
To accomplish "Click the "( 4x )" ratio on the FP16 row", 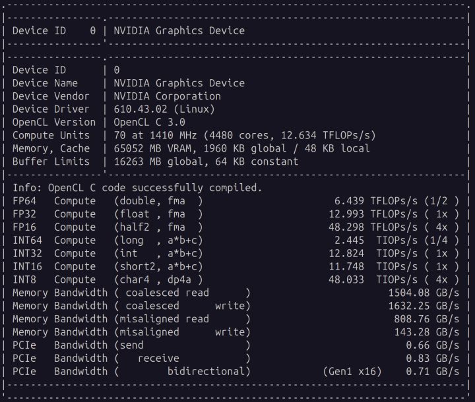I will coord(441,227).
